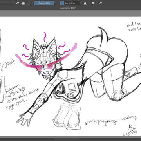Click the Opacity slider bar
The width and height of the screenshot is (141, 141).
point(44,3)
